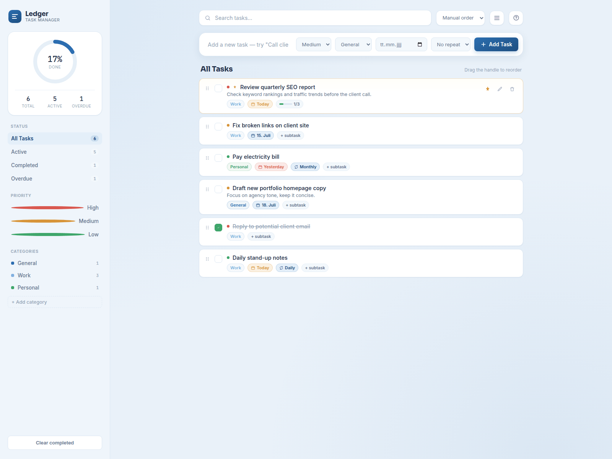Image resolution: width=612 pixels, height=459 pixels.
Task: Open the date picker calendar icon
Action: click(x=420, y=44)
